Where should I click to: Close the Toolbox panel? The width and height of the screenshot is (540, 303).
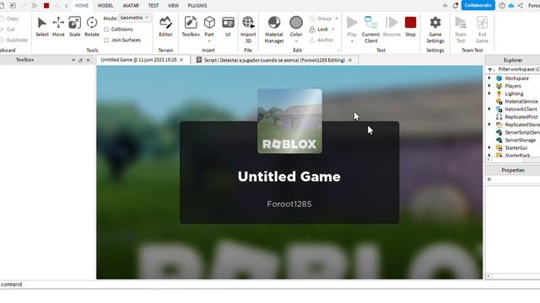point(88,60)
